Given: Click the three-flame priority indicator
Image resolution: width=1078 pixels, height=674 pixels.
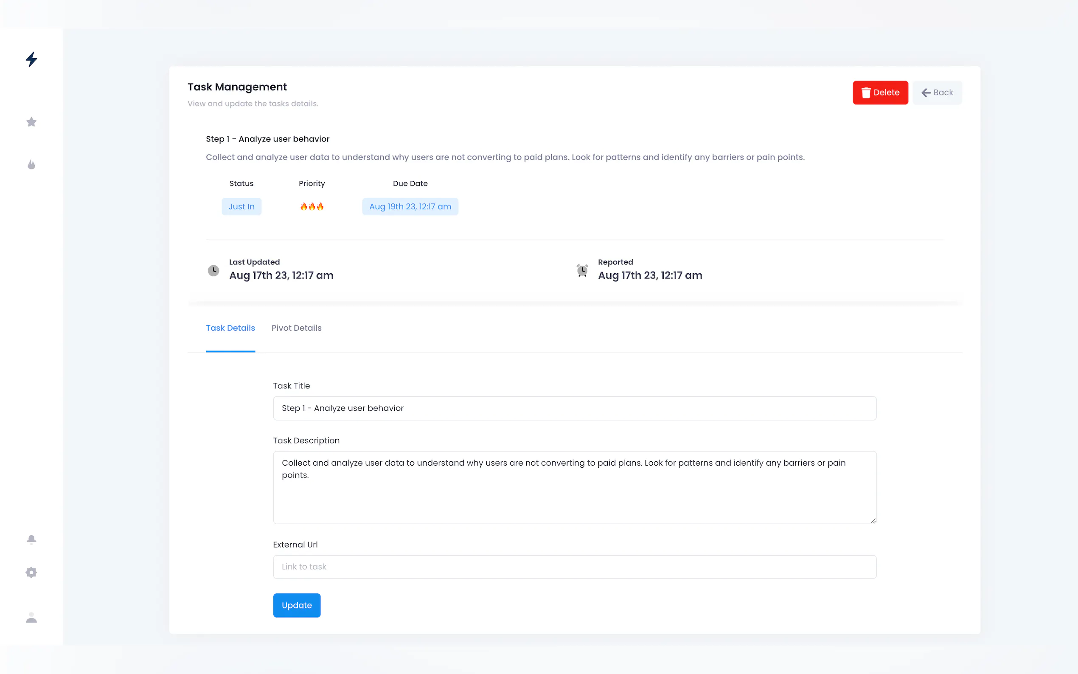Looking at the screenshot, I should click(312, 206).
